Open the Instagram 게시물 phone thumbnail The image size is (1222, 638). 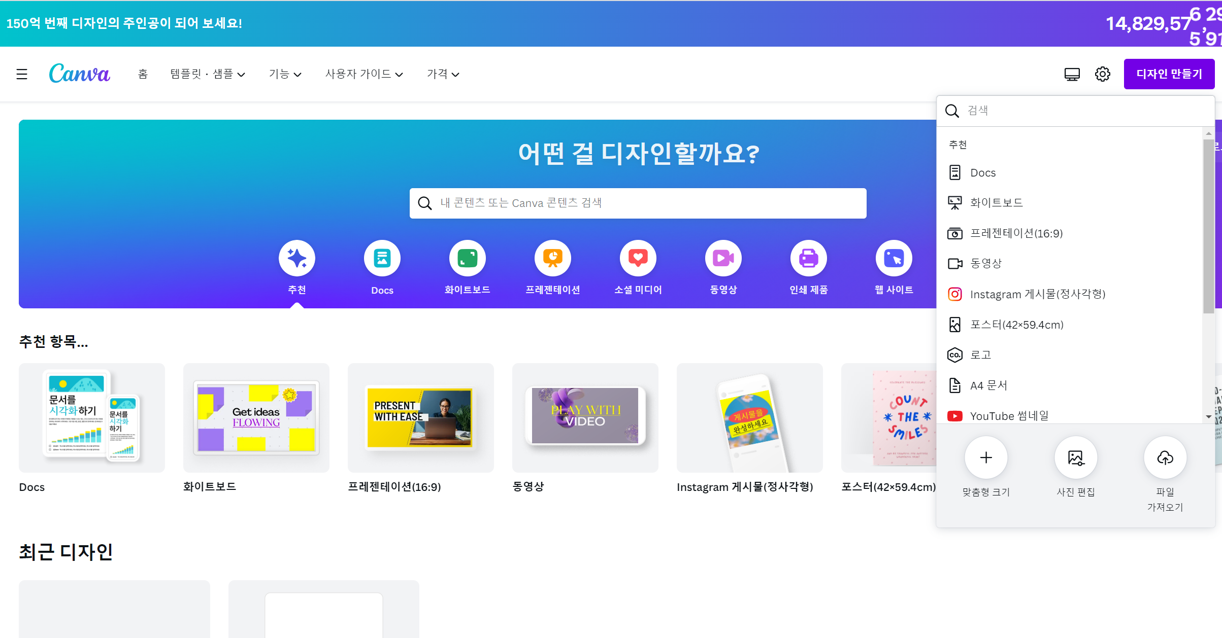[750, 418]
